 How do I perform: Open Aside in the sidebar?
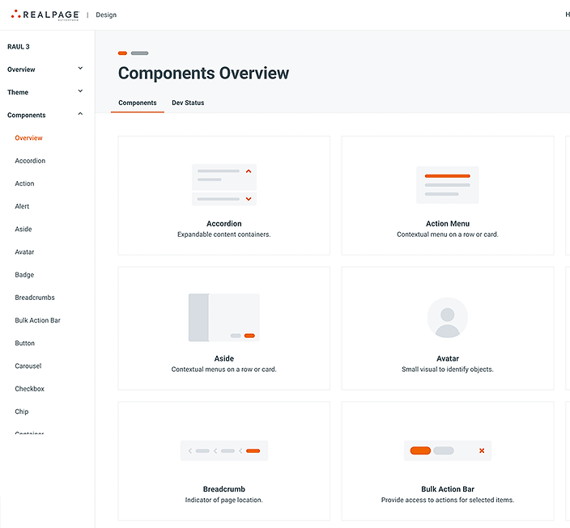(x=23, y=229)
